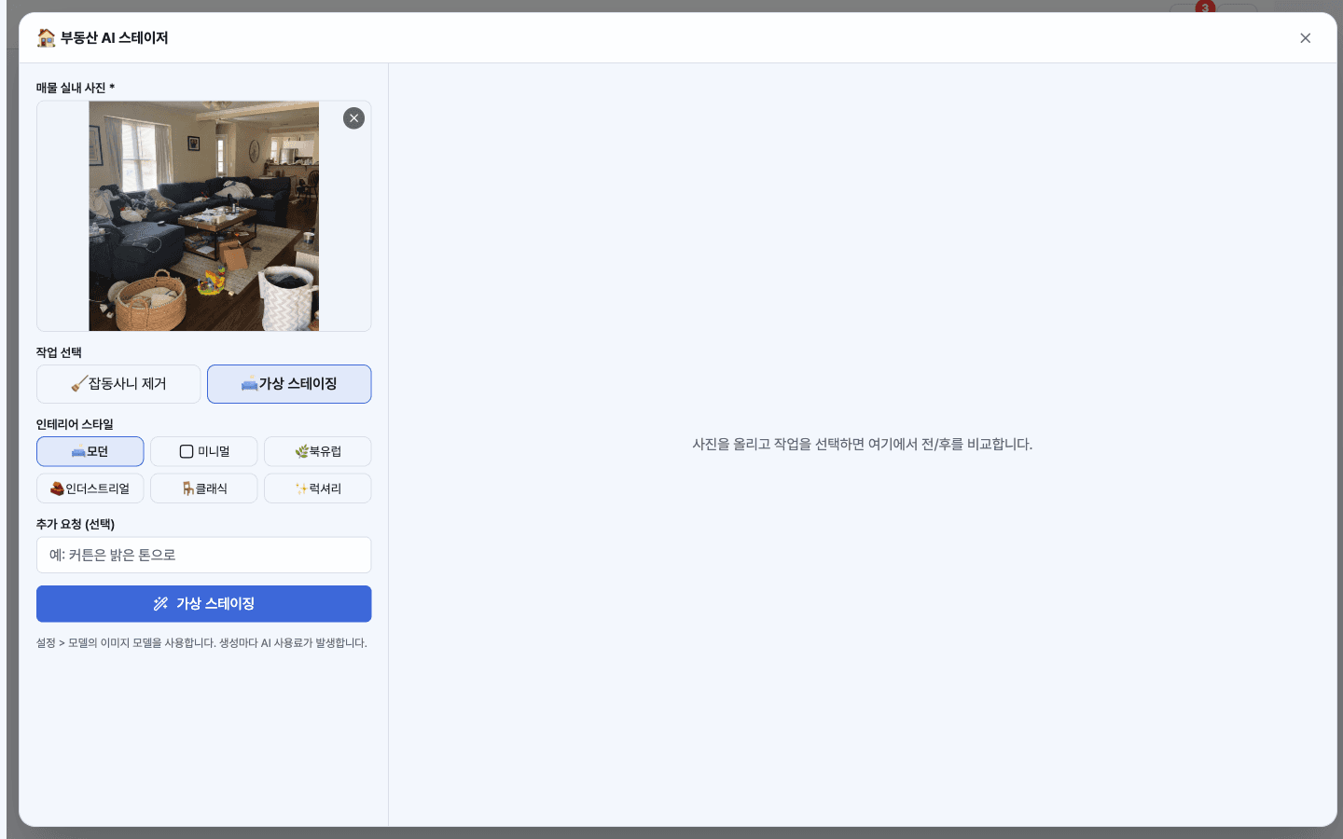Select the 잡동사니 제거 task

coord(118,384)
